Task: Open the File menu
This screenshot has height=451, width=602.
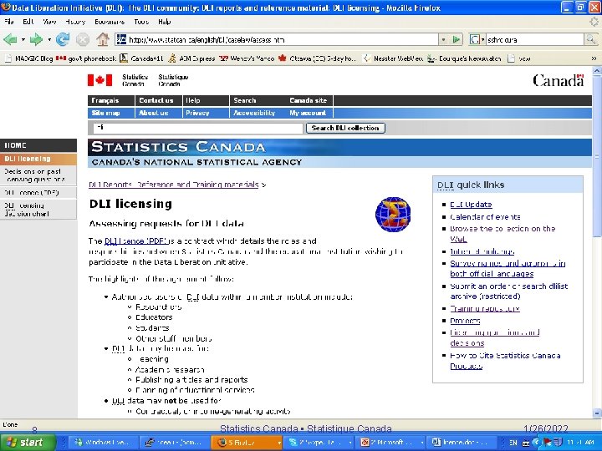Action: tap(9, 22)
